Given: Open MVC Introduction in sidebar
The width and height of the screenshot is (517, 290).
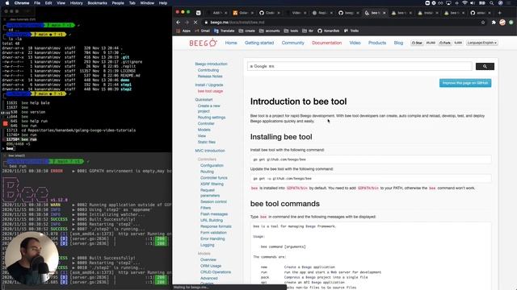Looking at the screenshot, I should [x=210, y=151].
